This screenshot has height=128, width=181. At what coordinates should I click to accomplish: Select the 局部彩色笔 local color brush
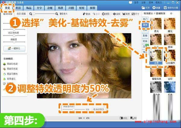[x=11, y=64]
